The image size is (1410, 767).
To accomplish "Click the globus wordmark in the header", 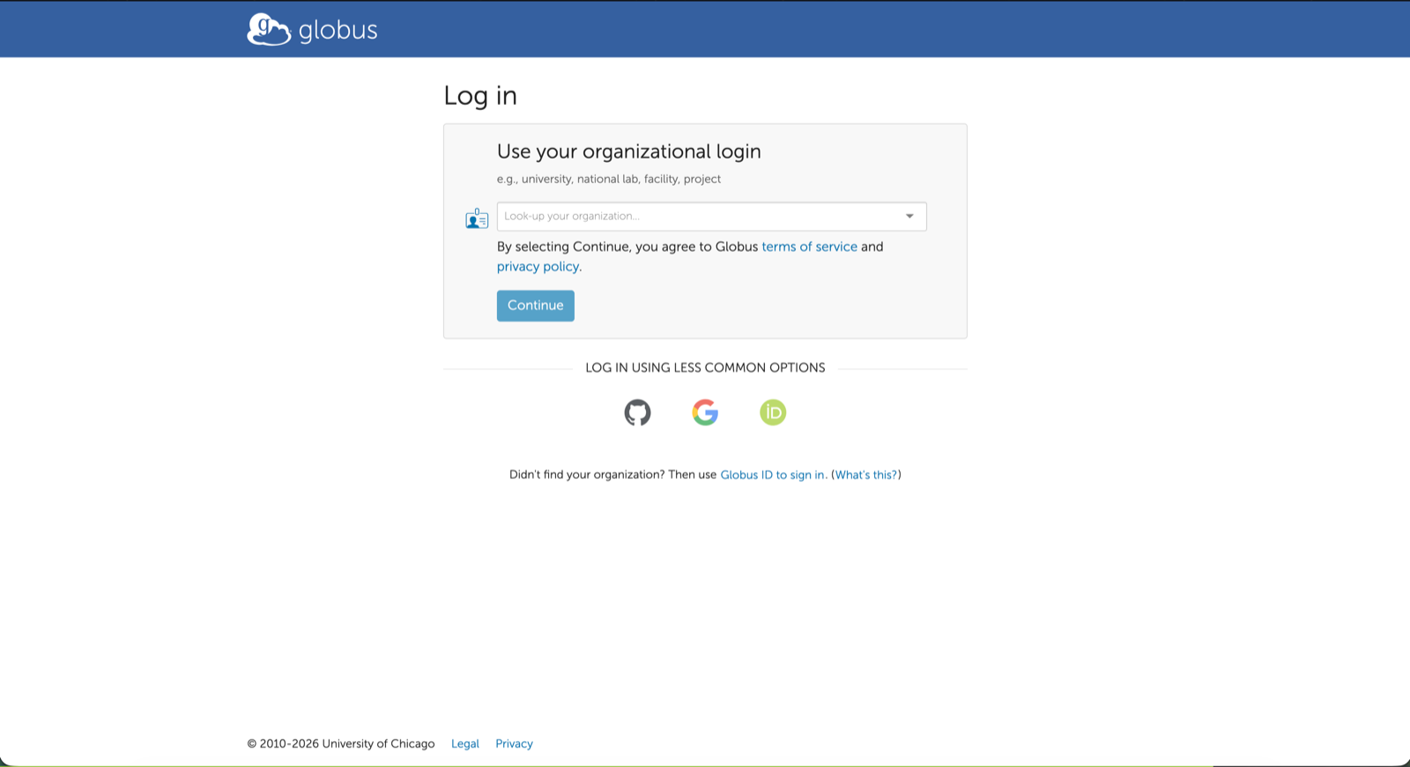I will point(338,31).
